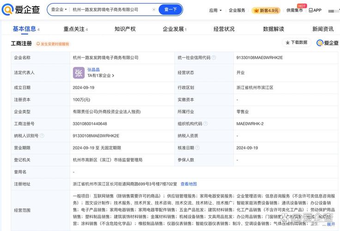Viewport: 340px width, 231px height.
Task: Select the credit code 91330108MAE0WRHK2E in the top row
Action: 259,58
